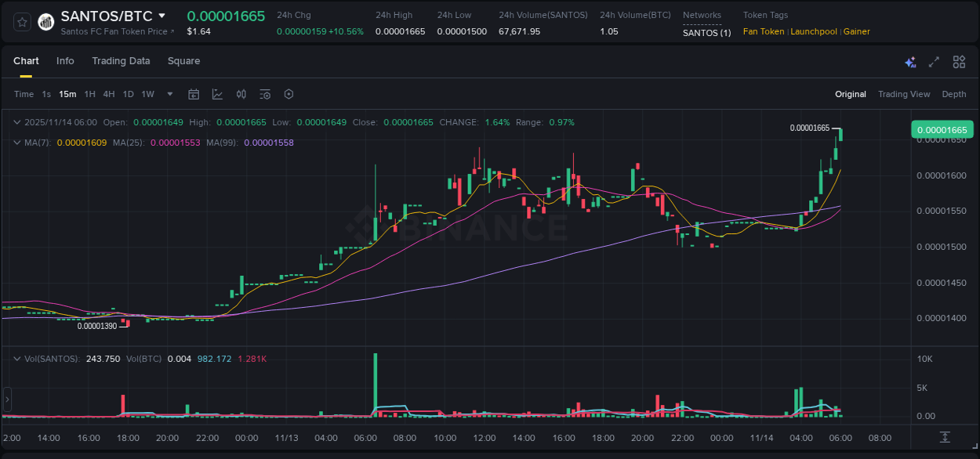Screen dimensions: 980x459
Task: Collapse the Vol(SANTOS) volume panel
Action: coord(17,359)
